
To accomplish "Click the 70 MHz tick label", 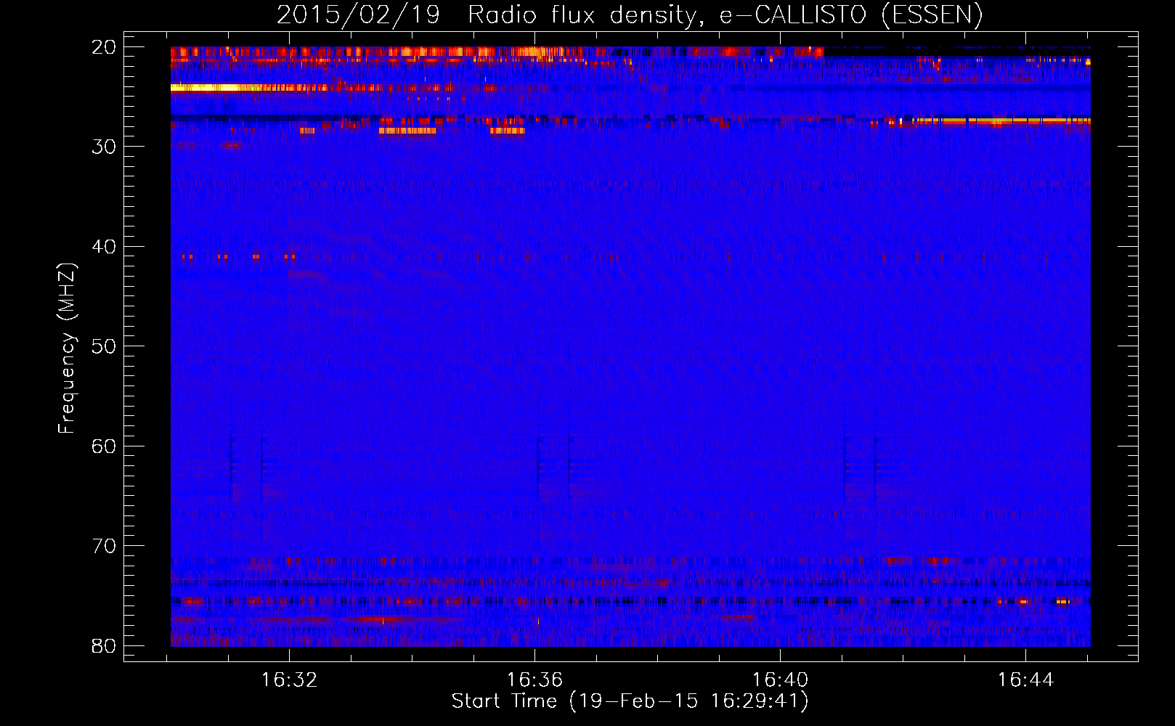I will coord(105,546).
